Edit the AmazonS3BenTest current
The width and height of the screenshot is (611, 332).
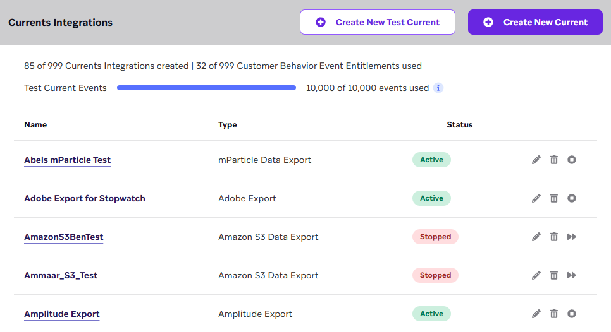tap(536, 237)
